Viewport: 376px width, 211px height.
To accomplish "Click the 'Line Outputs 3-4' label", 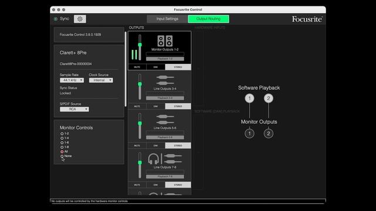I will coord(165,89).
